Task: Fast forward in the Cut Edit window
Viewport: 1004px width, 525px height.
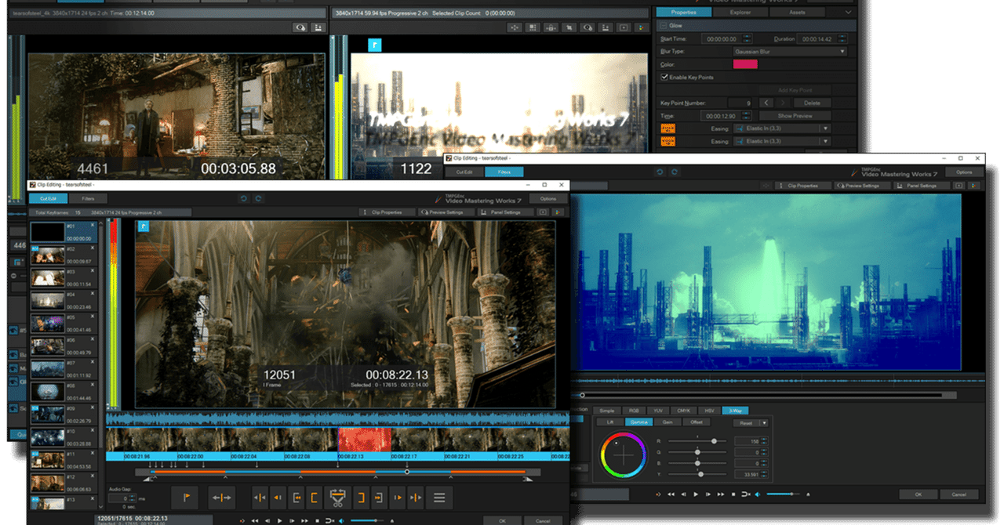Action: point(305,520)
